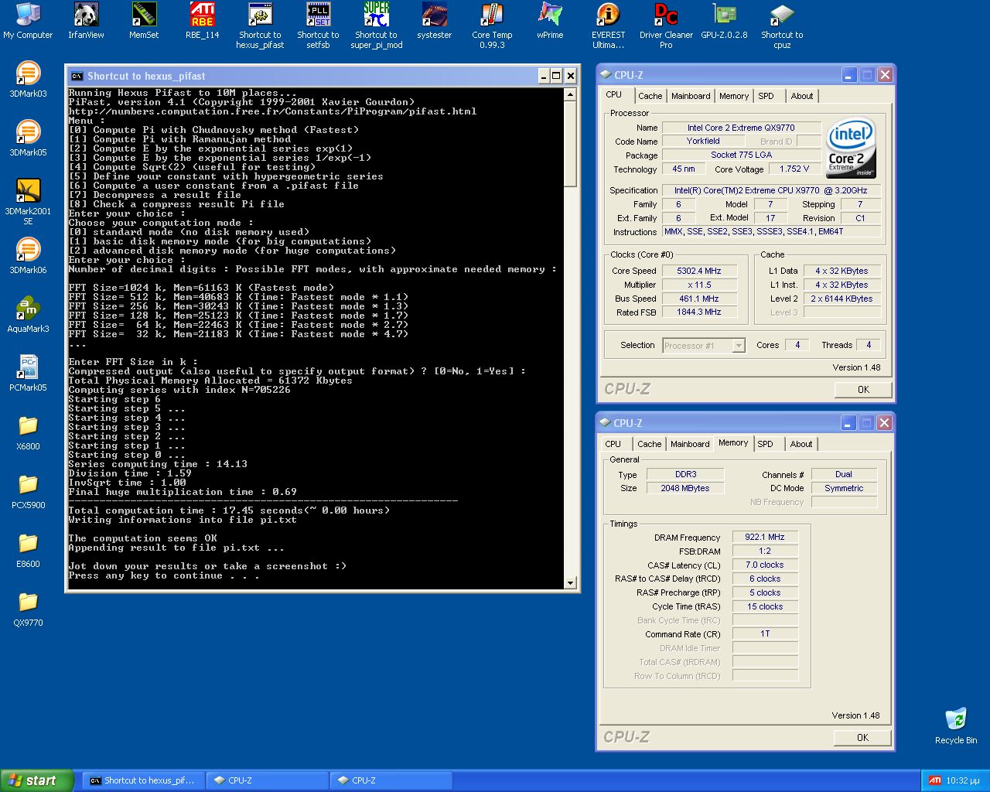Open the 3DMark03 desktop icon
Viewport: 990px width, 792px height.
[28, 80]
